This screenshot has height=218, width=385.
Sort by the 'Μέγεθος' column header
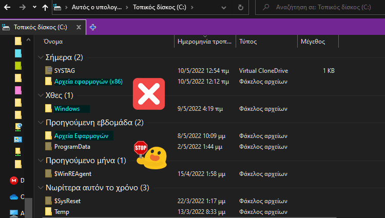pos(313,42)
